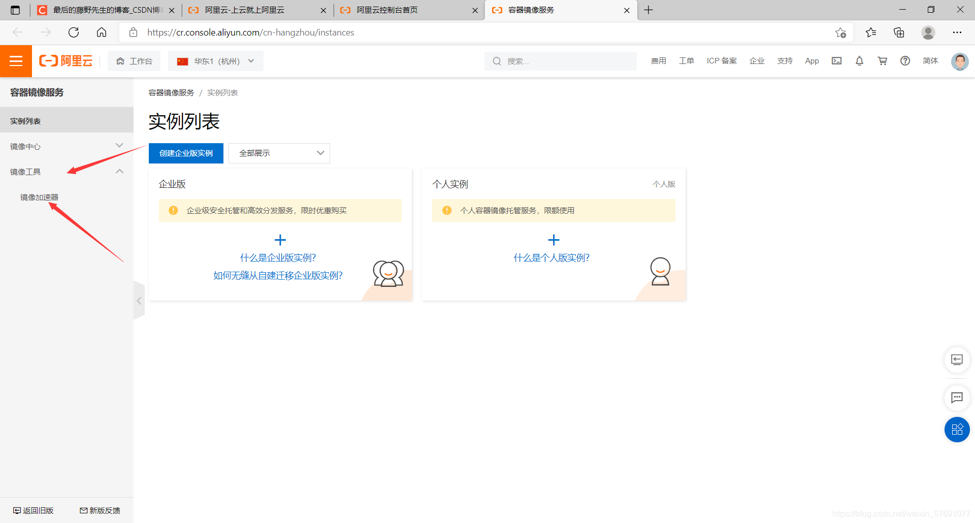Open the 支持 menu
This screenshot has height=523, width=975.
click(785, 61)
